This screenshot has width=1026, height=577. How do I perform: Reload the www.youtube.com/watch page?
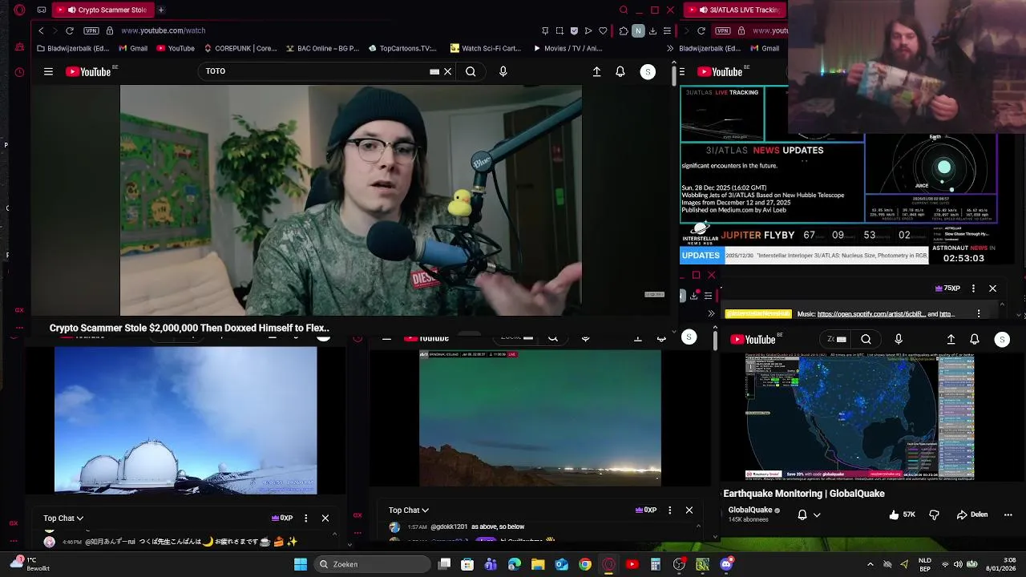(x=70, y=30)
